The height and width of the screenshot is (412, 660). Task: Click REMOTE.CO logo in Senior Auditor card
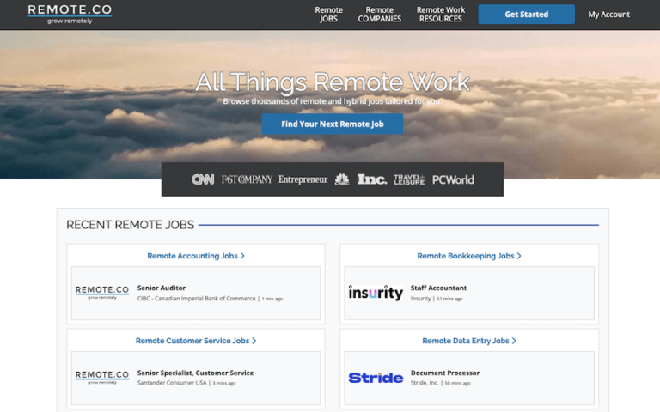[102, 292]
